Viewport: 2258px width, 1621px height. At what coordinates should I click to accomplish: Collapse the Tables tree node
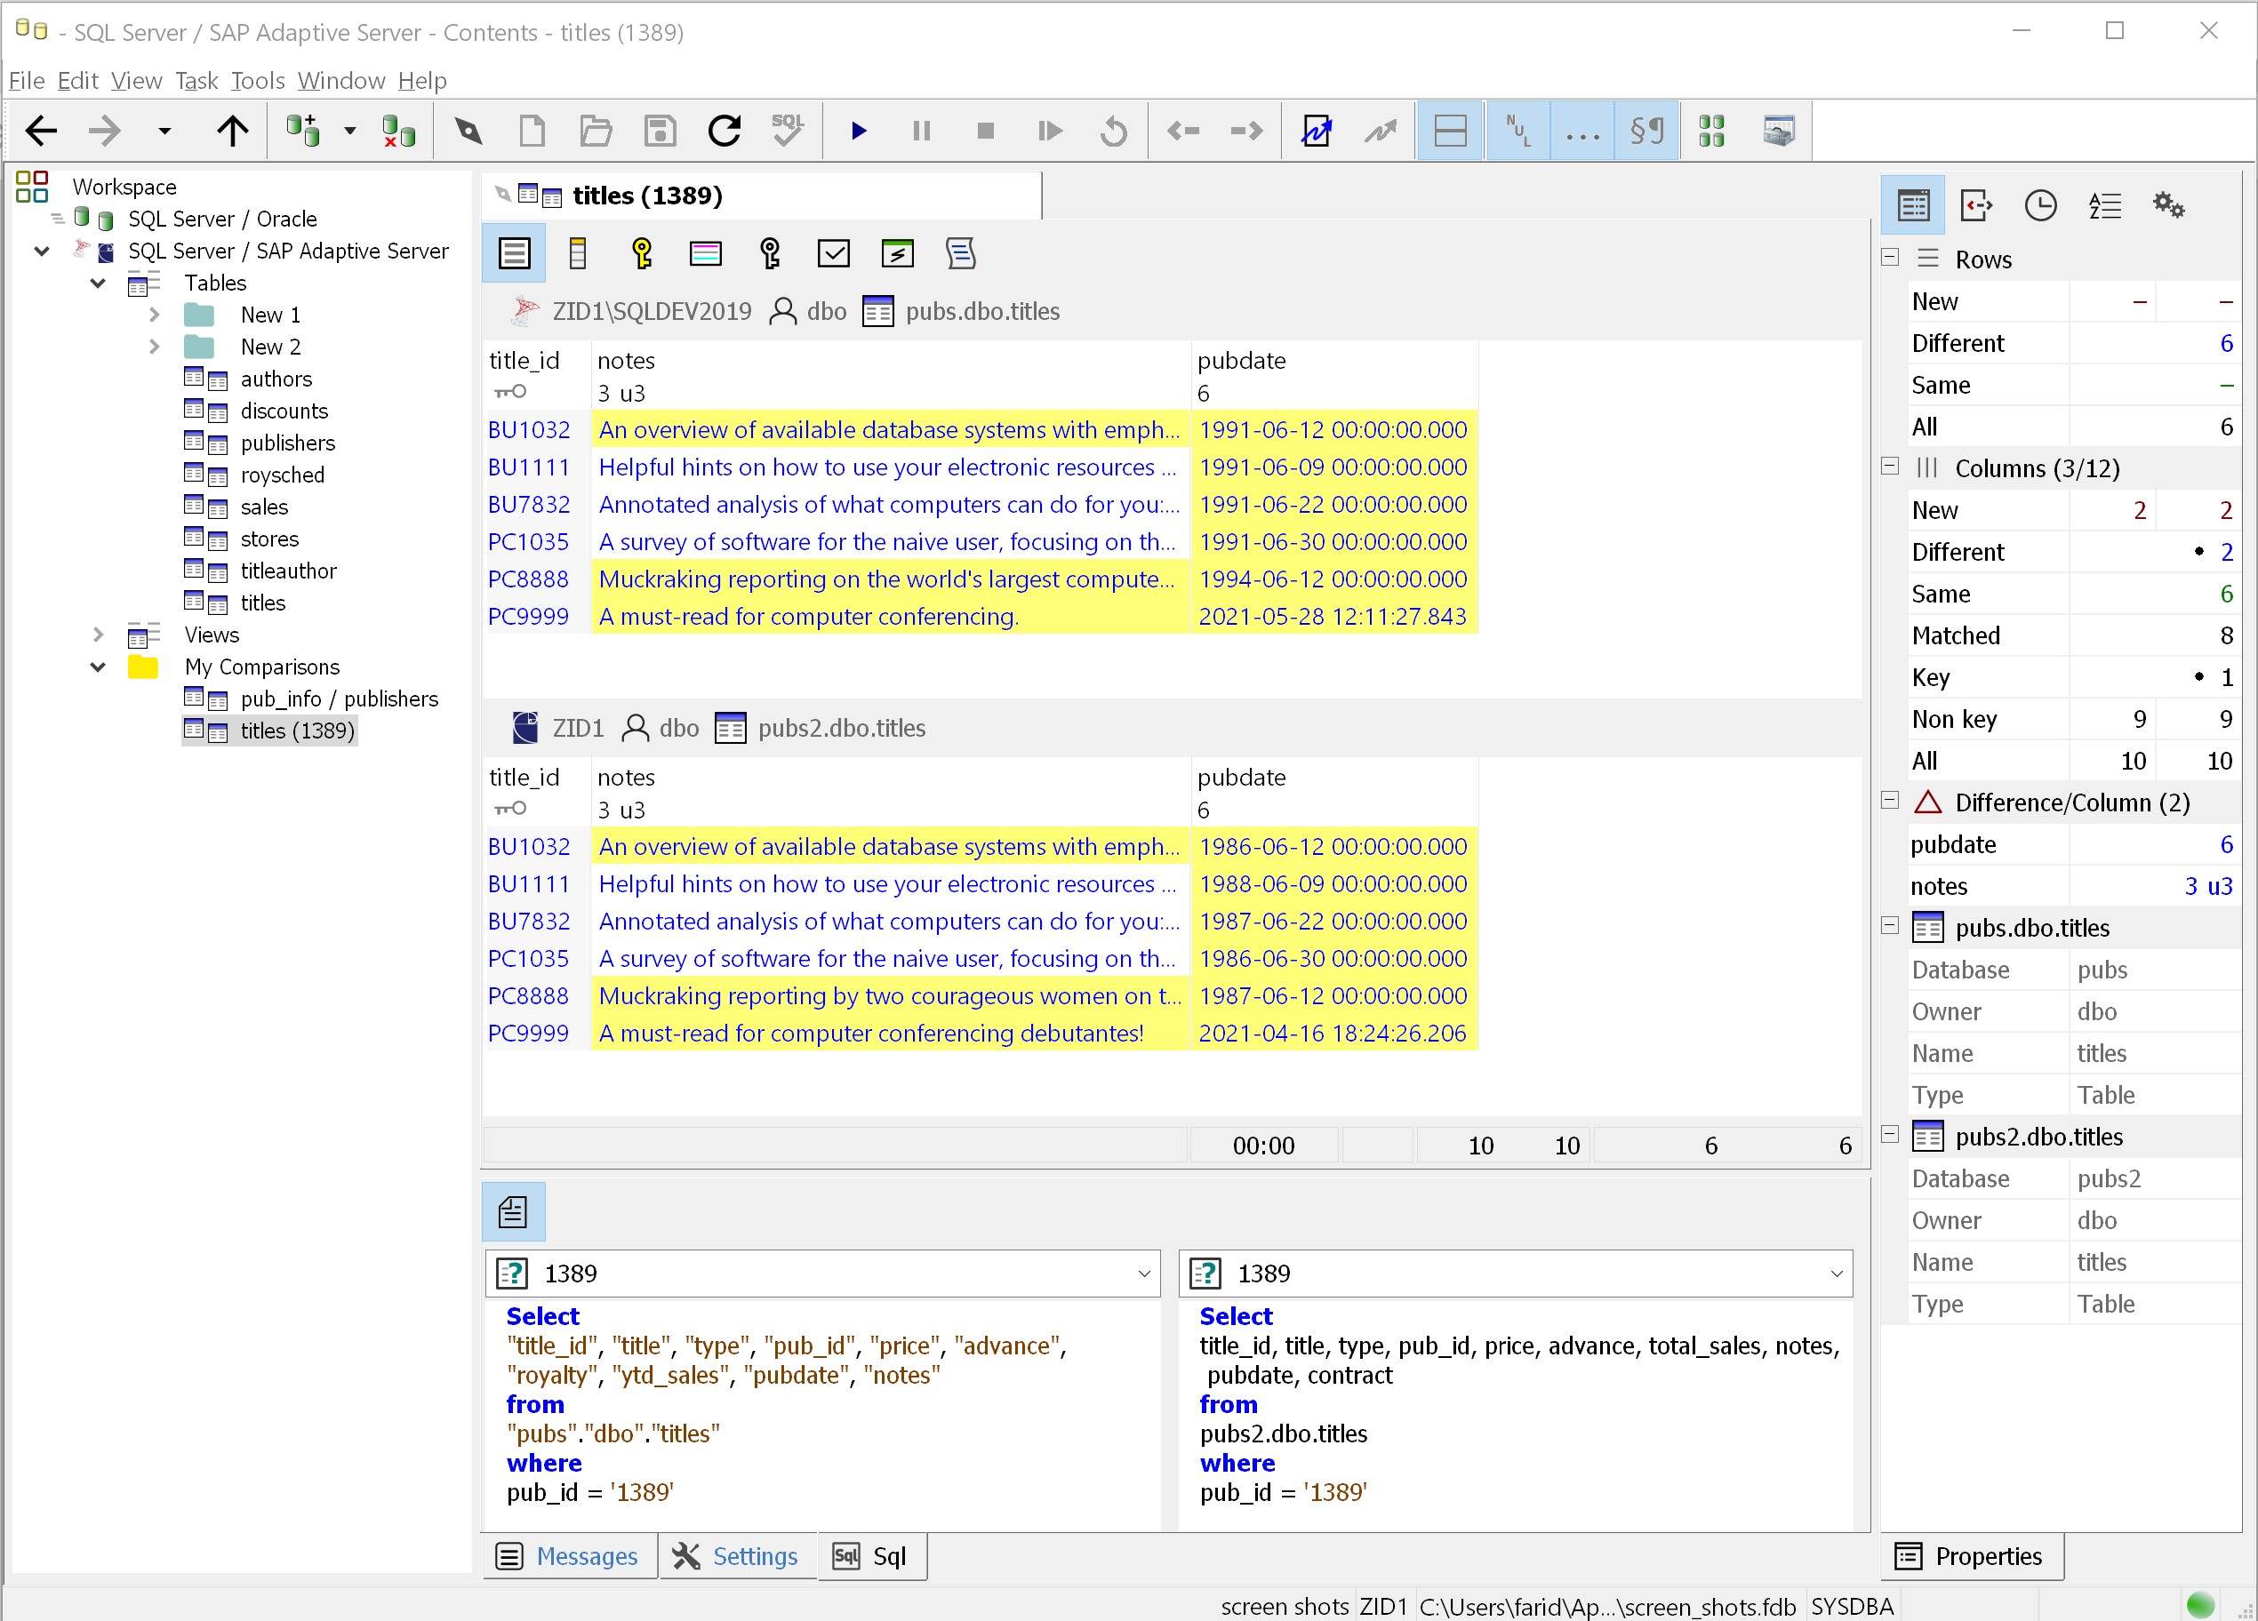[x=98, y=283]
